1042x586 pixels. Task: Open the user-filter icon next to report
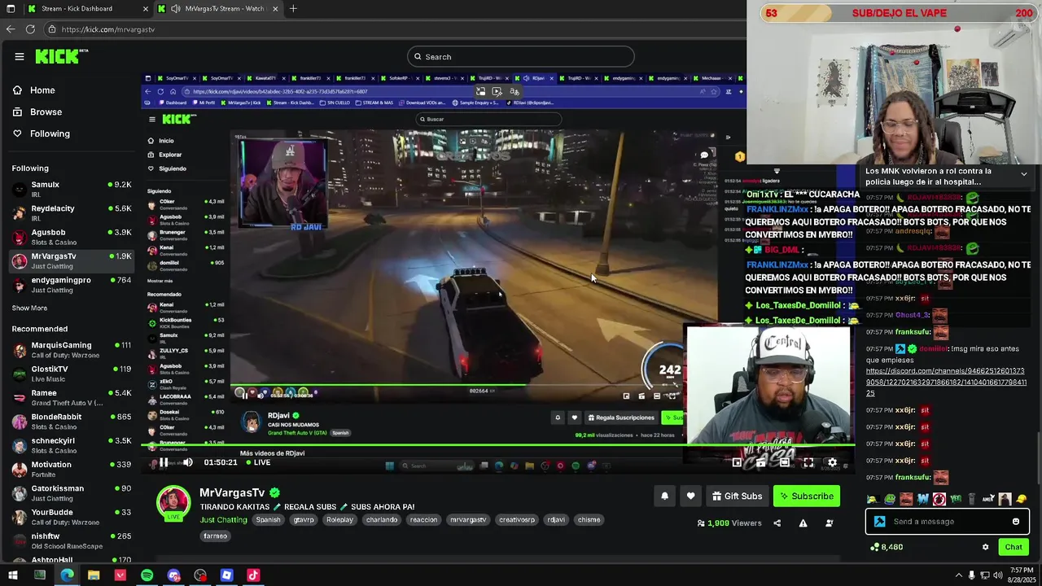pyautogui.click(x=830, y=523)
